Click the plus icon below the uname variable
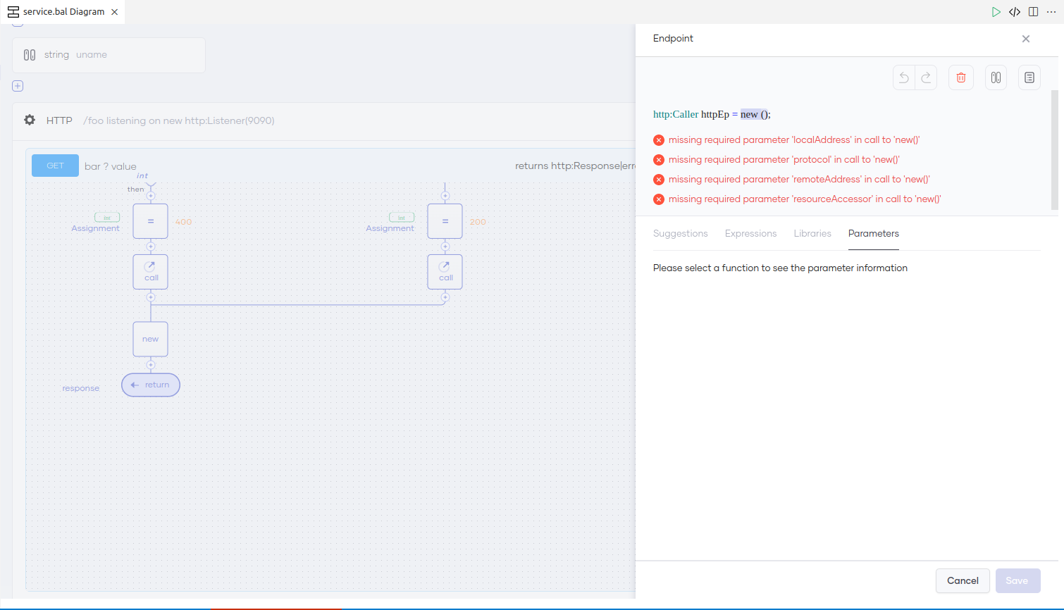The height and width of the screenshot is (610, 1064). click(18, 86)
